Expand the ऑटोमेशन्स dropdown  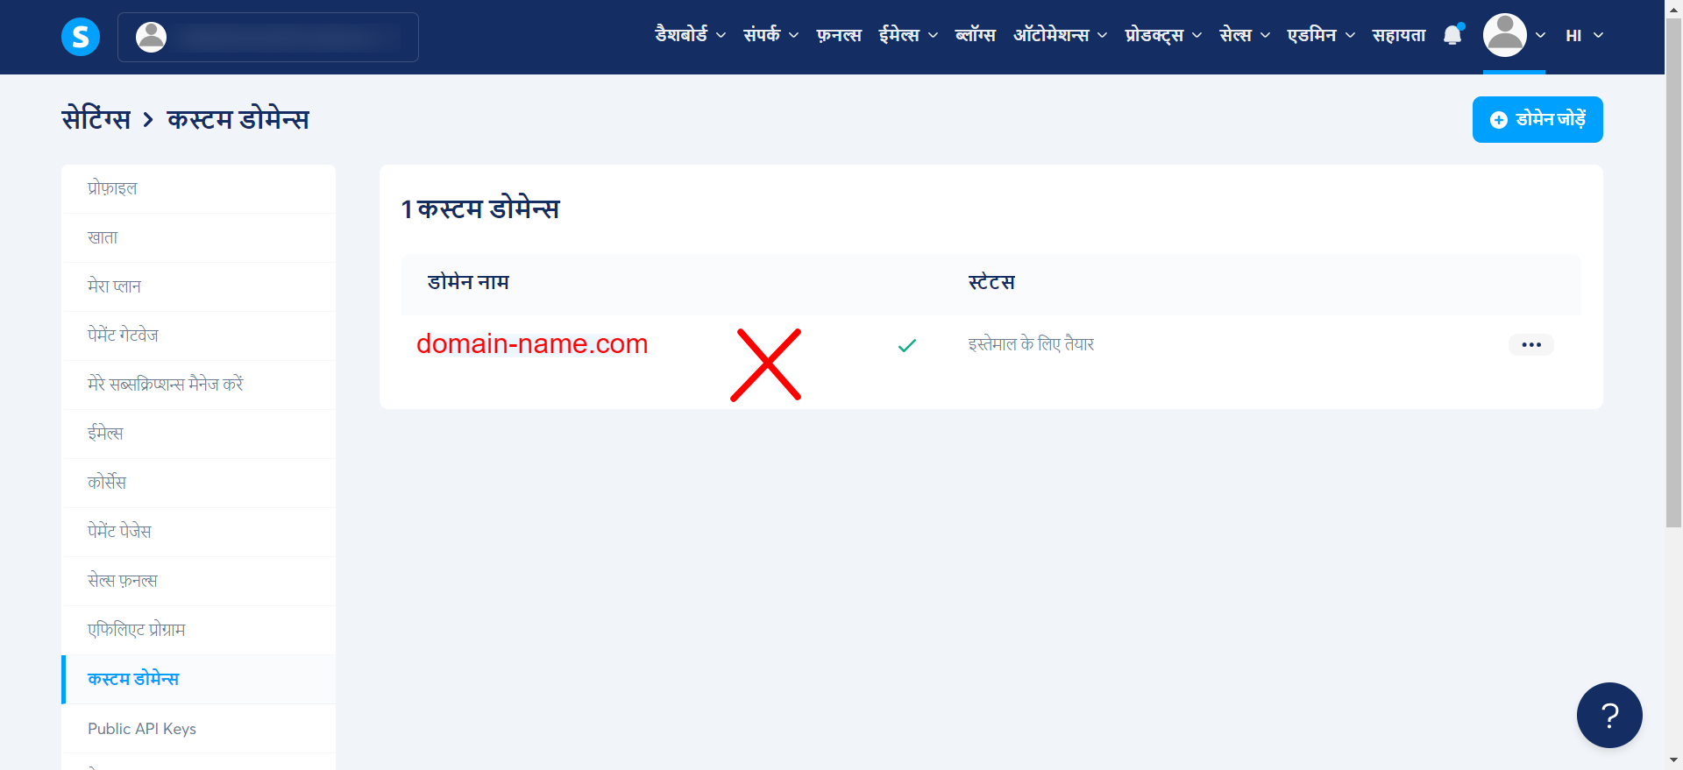click(x=1061, y=35)
